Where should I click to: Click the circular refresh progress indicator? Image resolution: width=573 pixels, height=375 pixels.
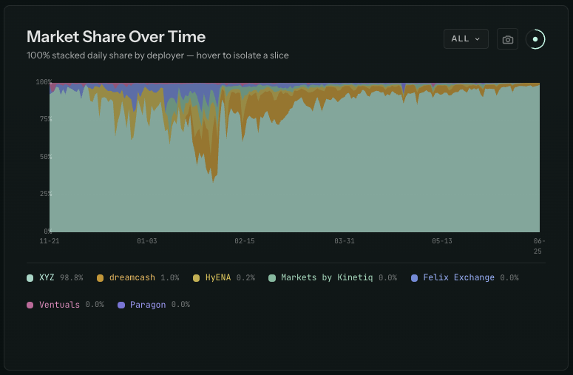click(x=535, y=39)
